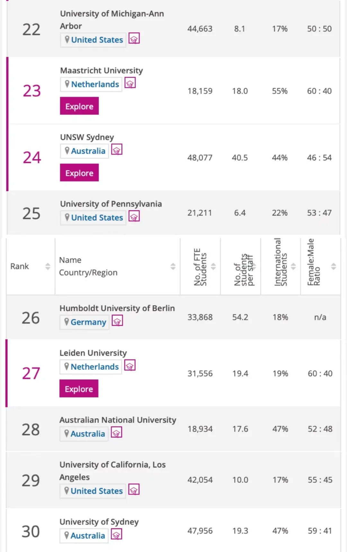Sort by No. of FTE Students arrows
Image resolution: width=347 pixels, height=552 pixels.
[213, 266]
